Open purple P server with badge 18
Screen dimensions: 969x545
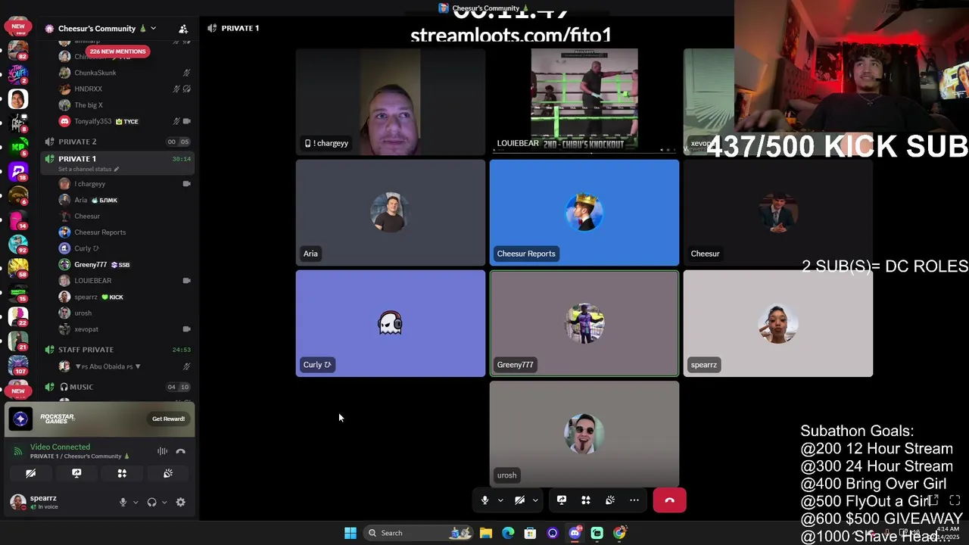tap(18, 171)
